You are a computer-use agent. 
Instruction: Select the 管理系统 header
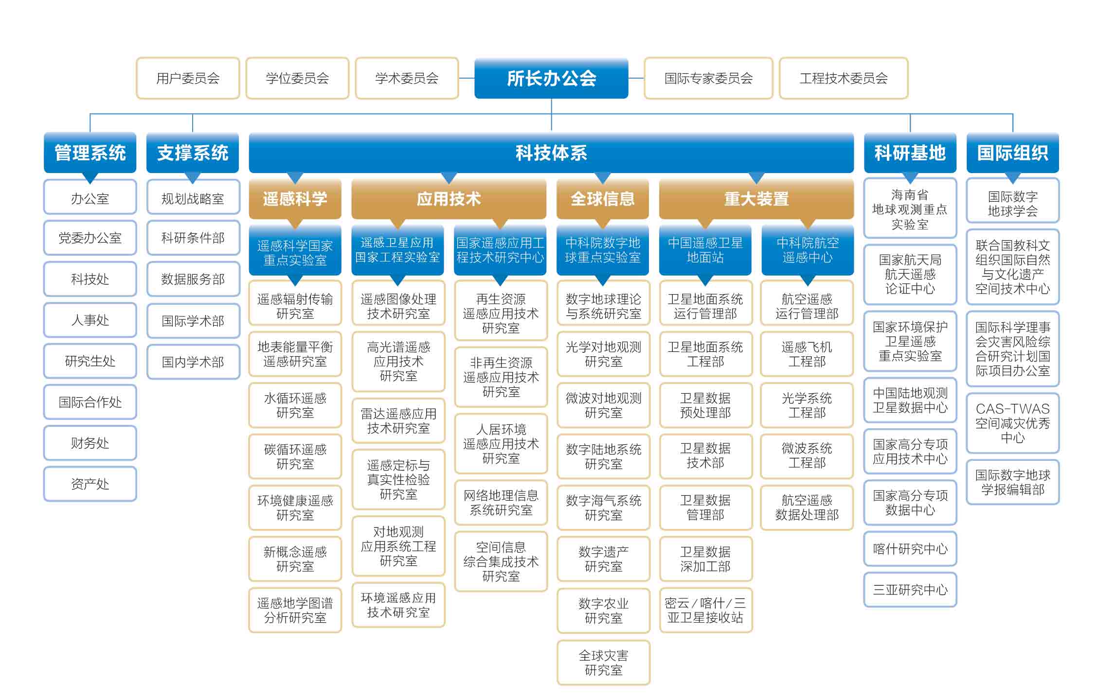(90, 153)
